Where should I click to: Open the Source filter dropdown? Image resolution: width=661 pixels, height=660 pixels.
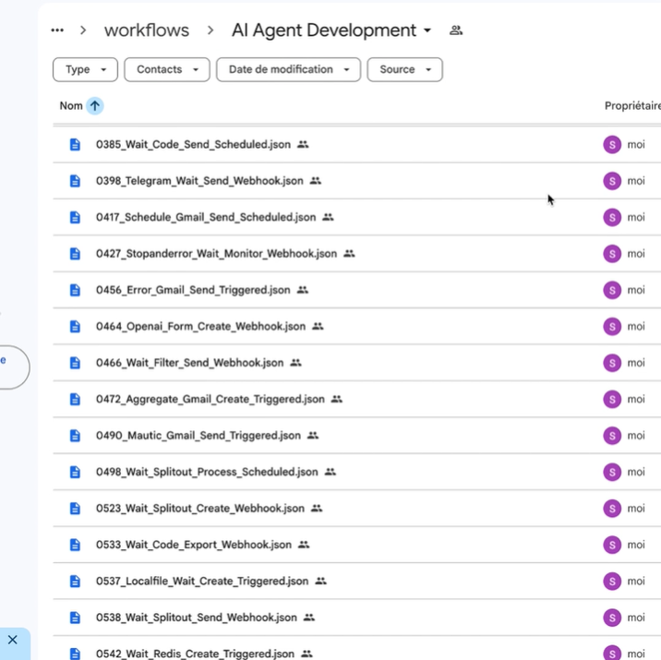[x=404, y=69]
